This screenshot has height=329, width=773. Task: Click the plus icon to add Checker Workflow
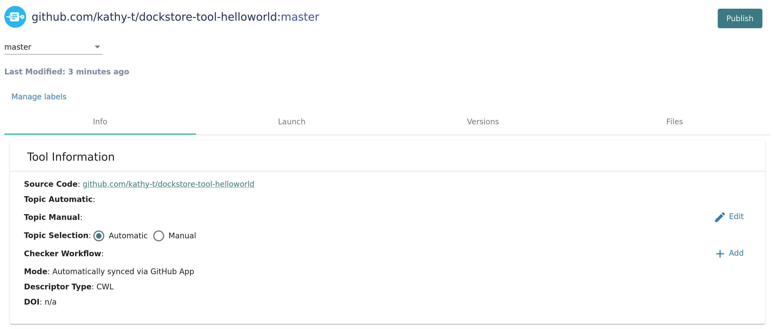(720, 253)
